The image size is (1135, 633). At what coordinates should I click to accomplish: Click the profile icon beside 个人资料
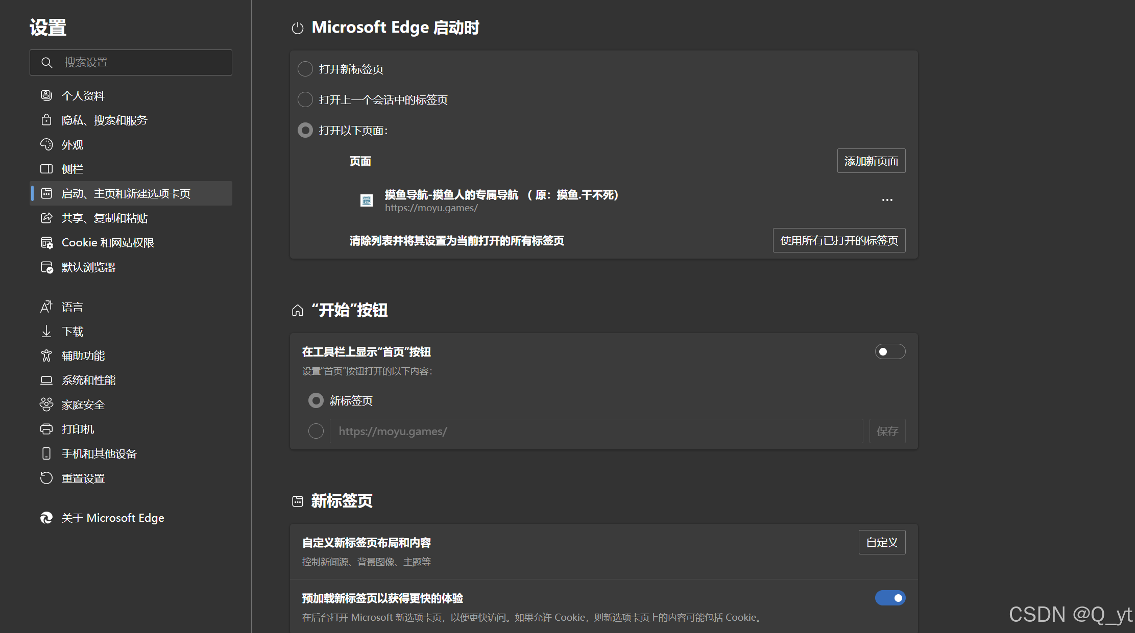[46, 95]
